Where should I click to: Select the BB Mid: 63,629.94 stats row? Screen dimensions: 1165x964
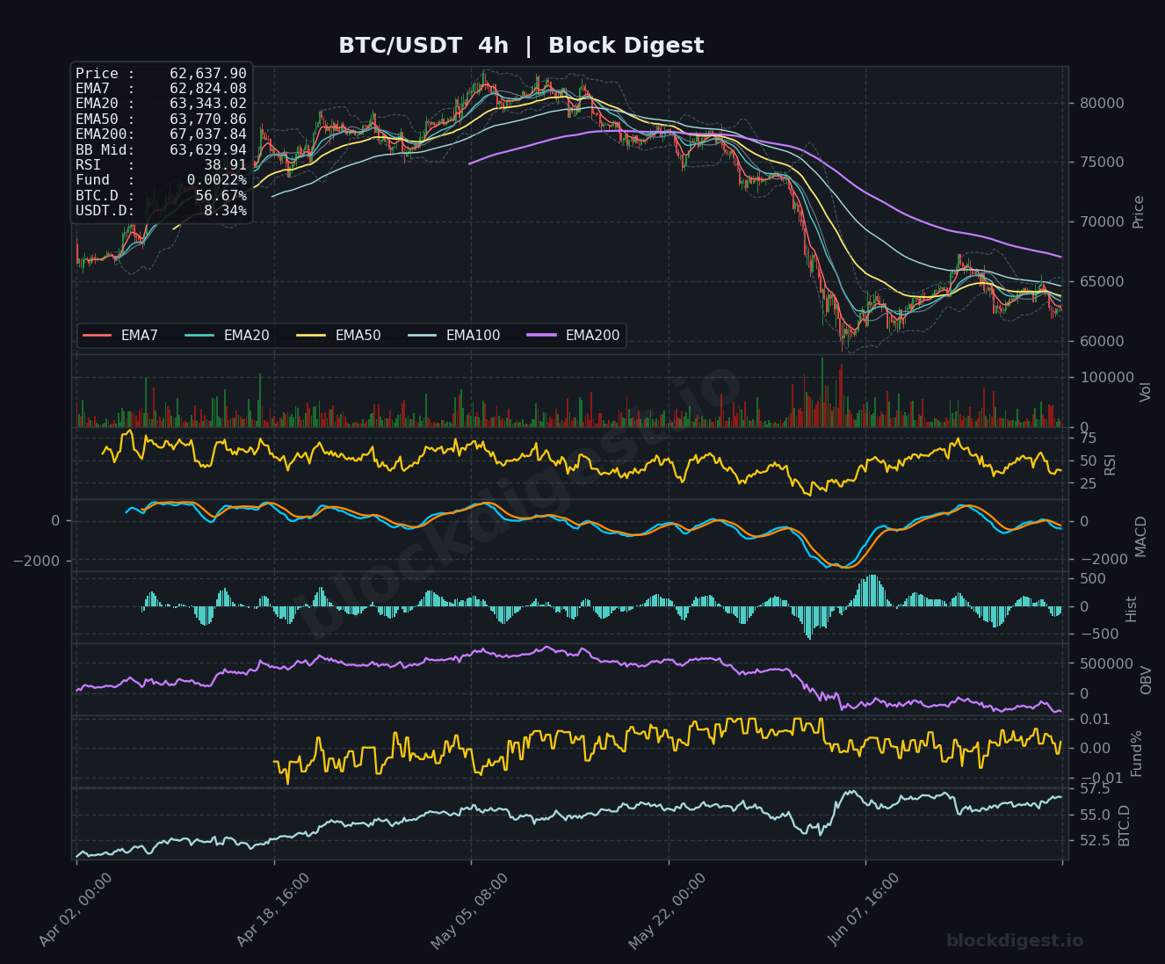pyautogui.click(x=161, y=150)
